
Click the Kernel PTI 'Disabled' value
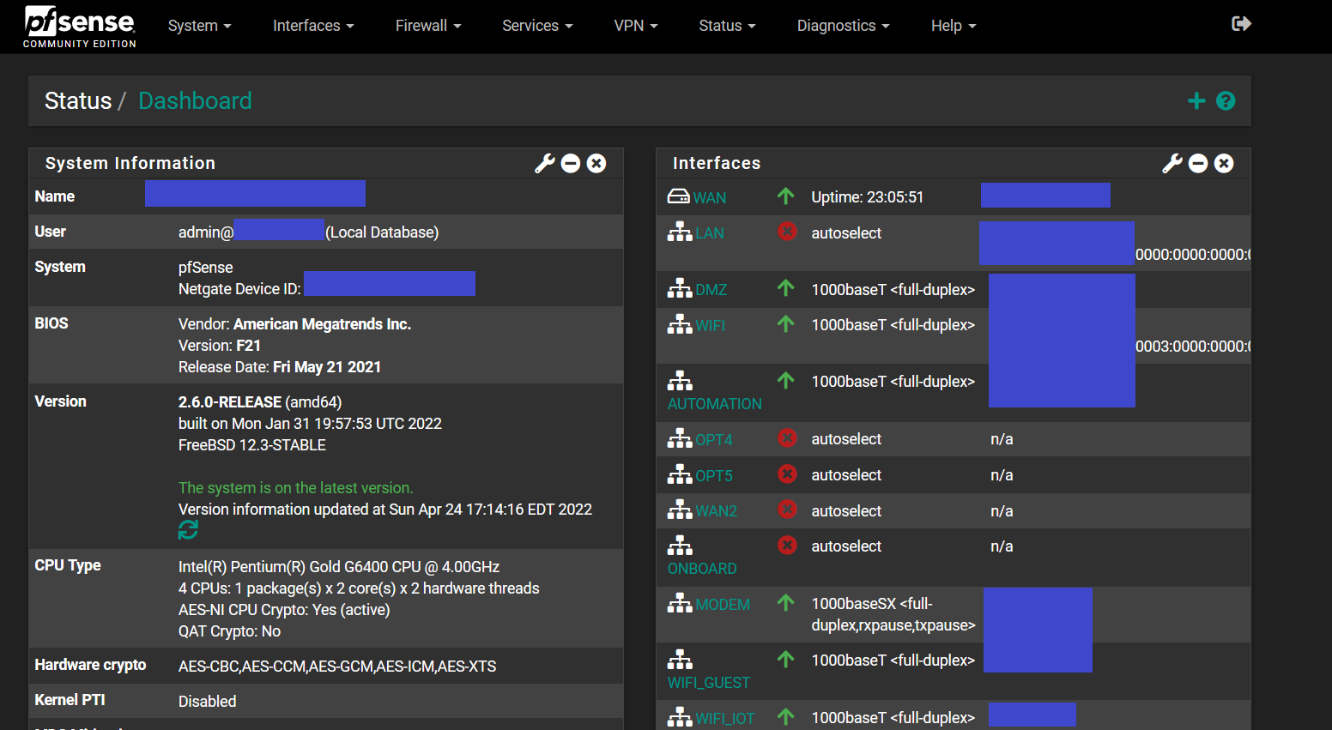pyautogui.click(x=208, y=702)
